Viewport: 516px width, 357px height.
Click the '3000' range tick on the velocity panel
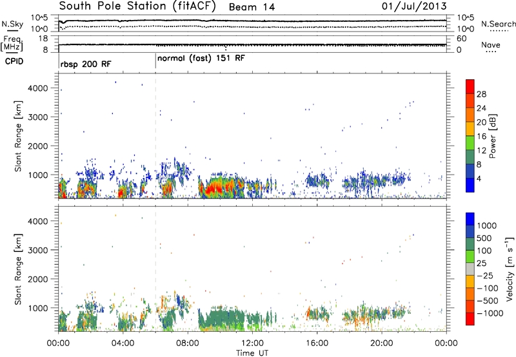pyautogui.click(x=38, y=250)
